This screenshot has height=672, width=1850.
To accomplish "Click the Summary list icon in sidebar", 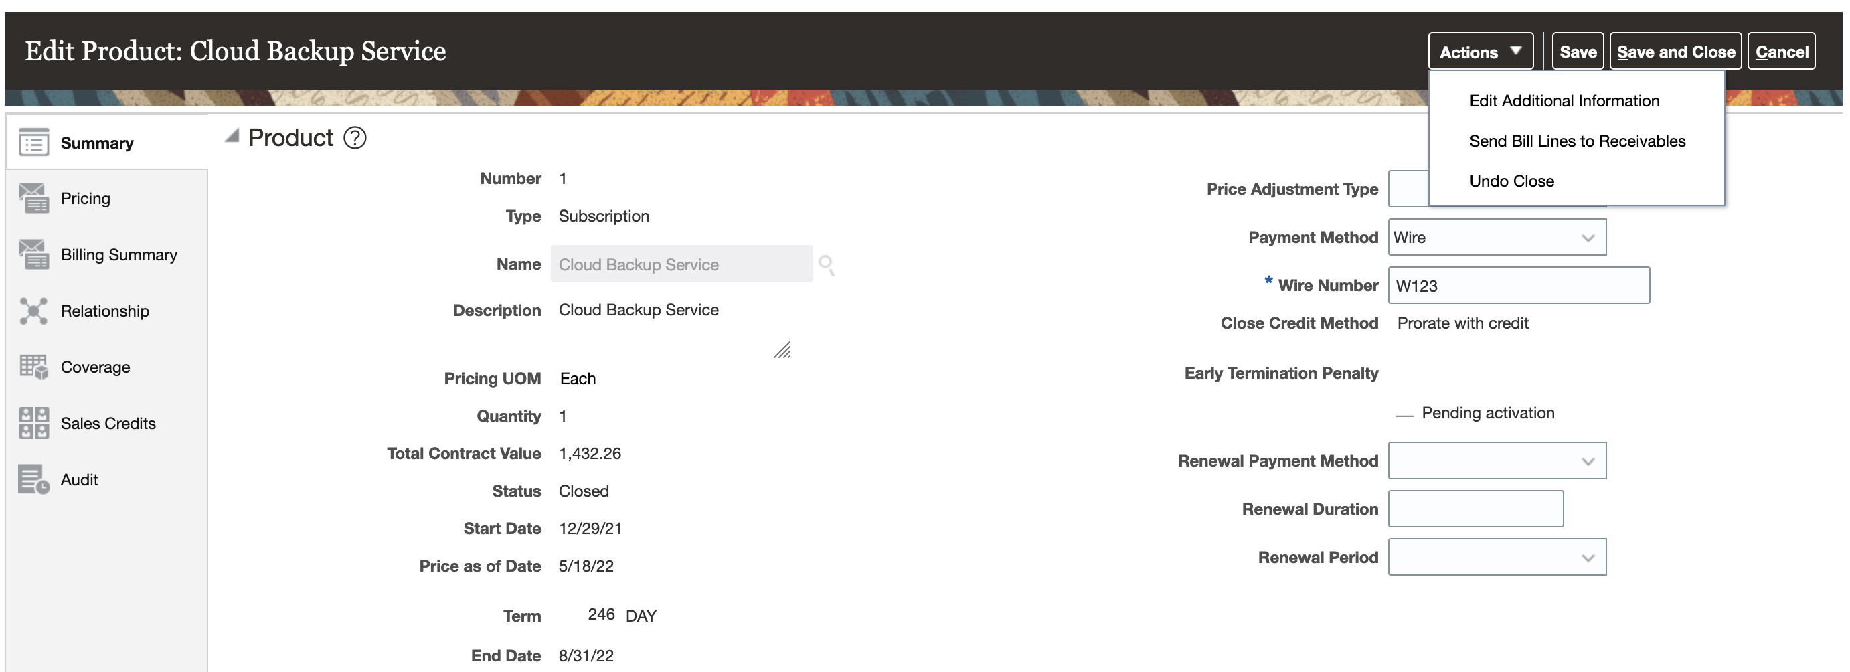I will [x=33, y=142].
